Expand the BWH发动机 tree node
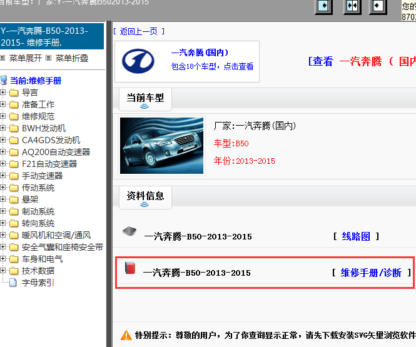This screenshot has width=416, height=347. pos(3,128)
